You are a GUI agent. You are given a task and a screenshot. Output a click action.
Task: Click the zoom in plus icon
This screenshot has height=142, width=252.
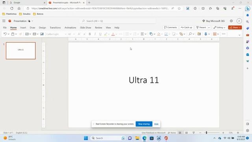pos(223,133)
